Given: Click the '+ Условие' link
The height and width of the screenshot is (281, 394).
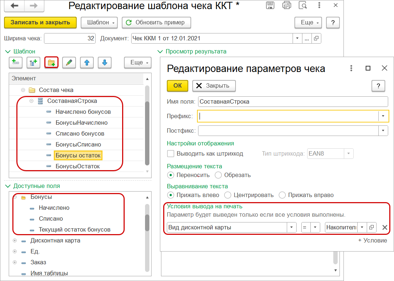Looking at the screenshot, I should pyautogui.click(x=373, y=240).
